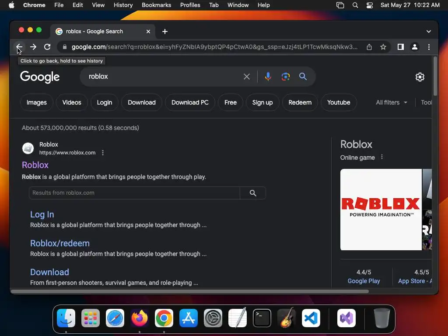Launch Firefox from the Dock
Viewport: 448px width, 336px height.
140,318
